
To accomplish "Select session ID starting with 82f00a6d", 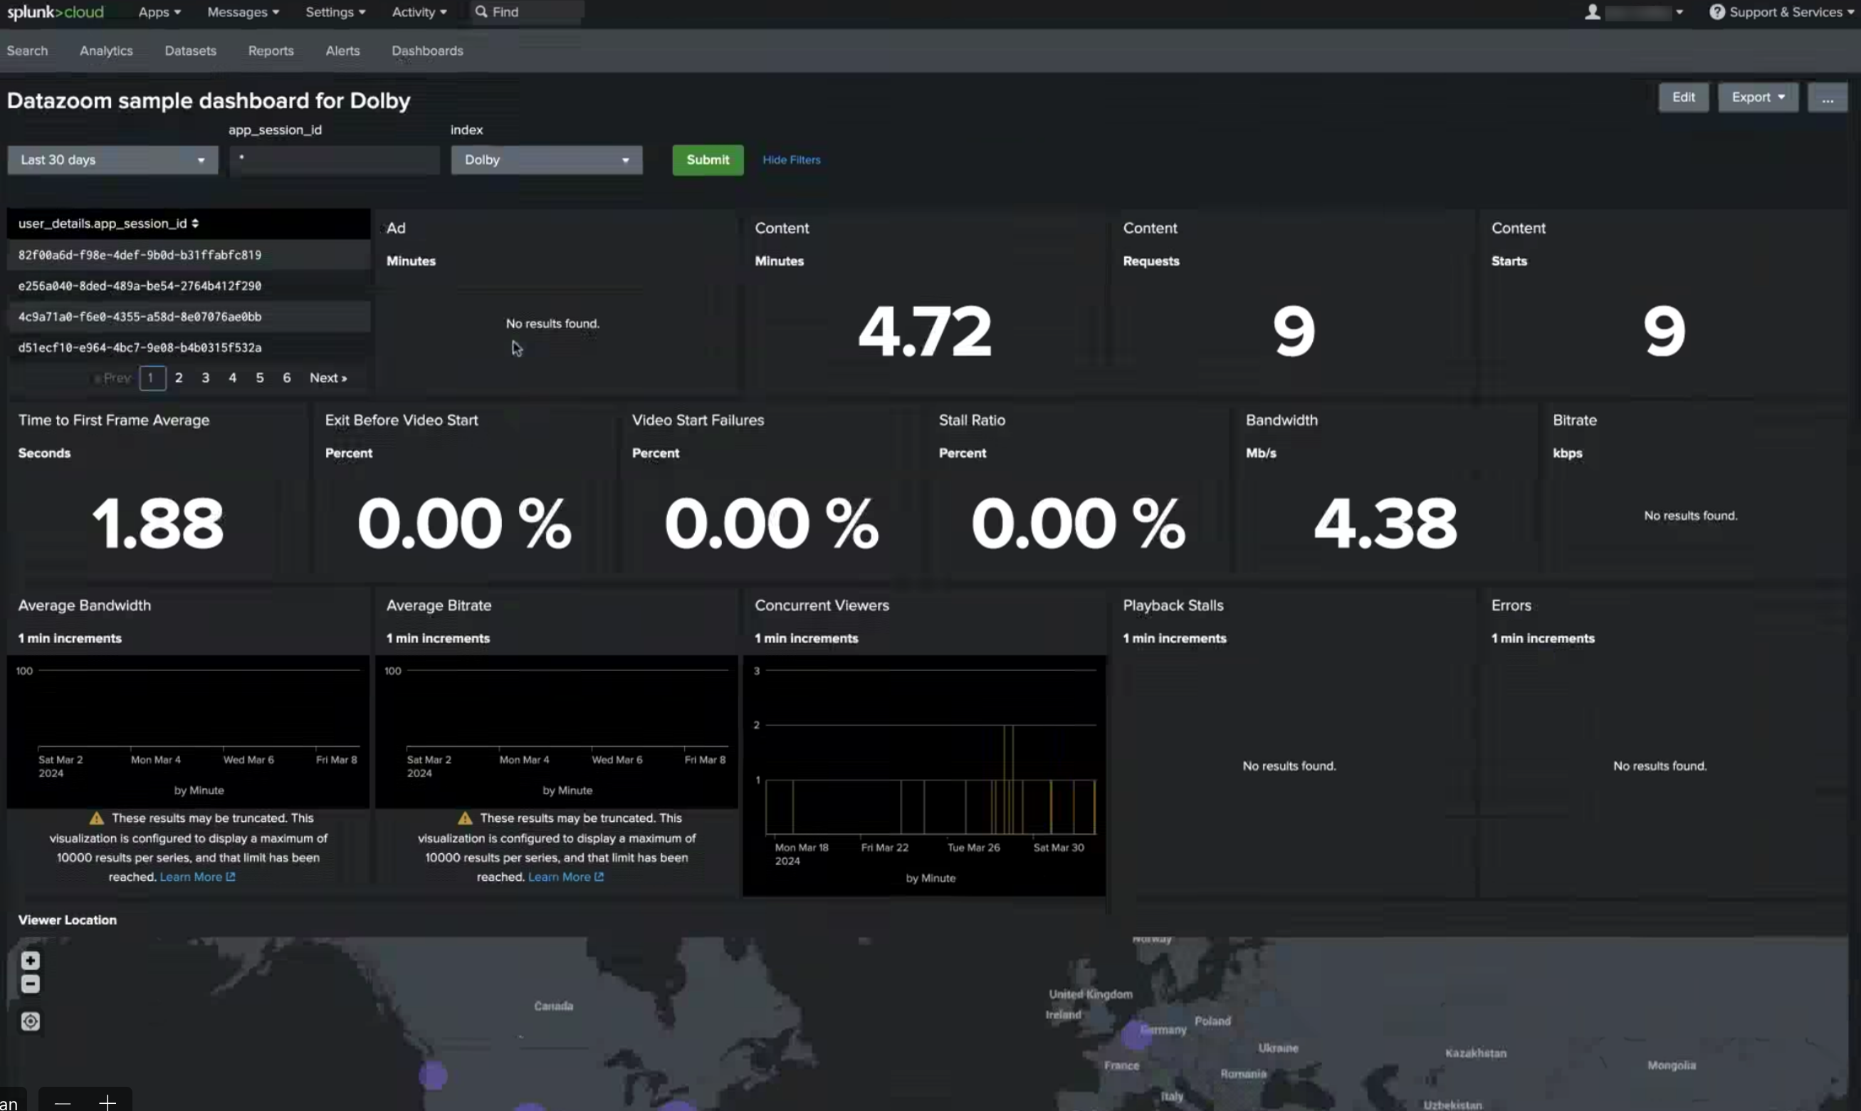I will [x=140, y=255].
